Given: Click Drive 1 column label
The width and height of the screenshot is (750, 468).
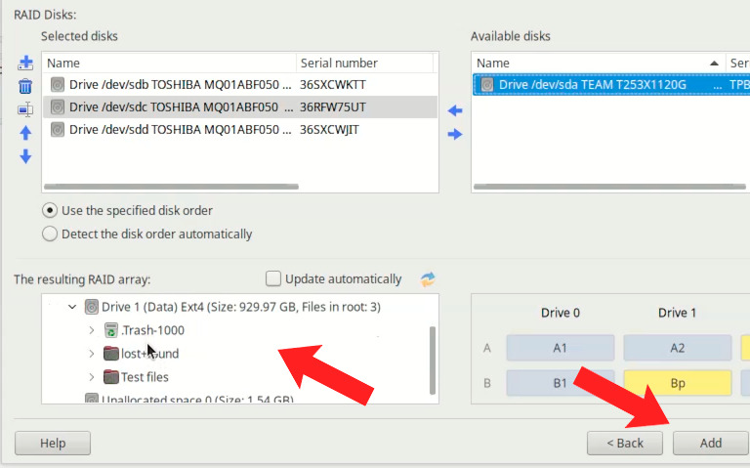Looking at the screenshot, I should click(x=678, y=313).
